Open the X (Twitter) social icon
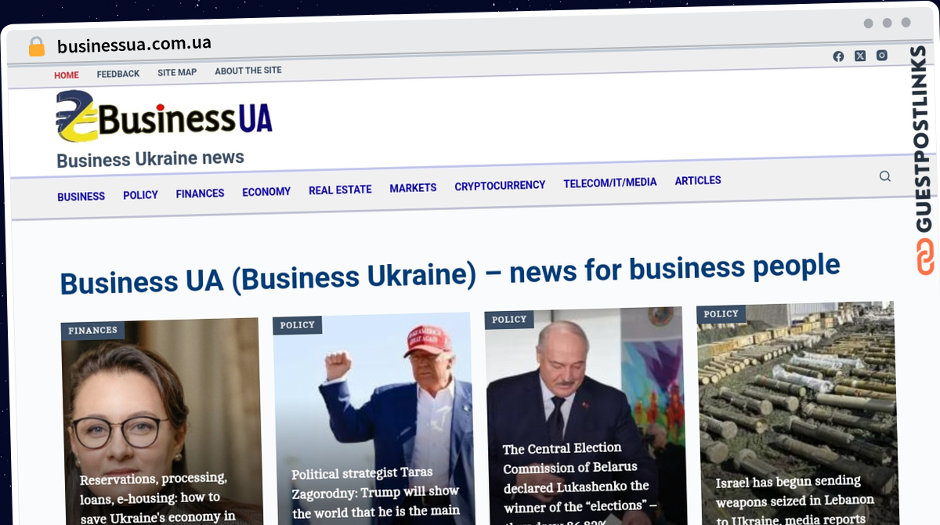Screen dimensions: 940x525 (x=860, y=56)
